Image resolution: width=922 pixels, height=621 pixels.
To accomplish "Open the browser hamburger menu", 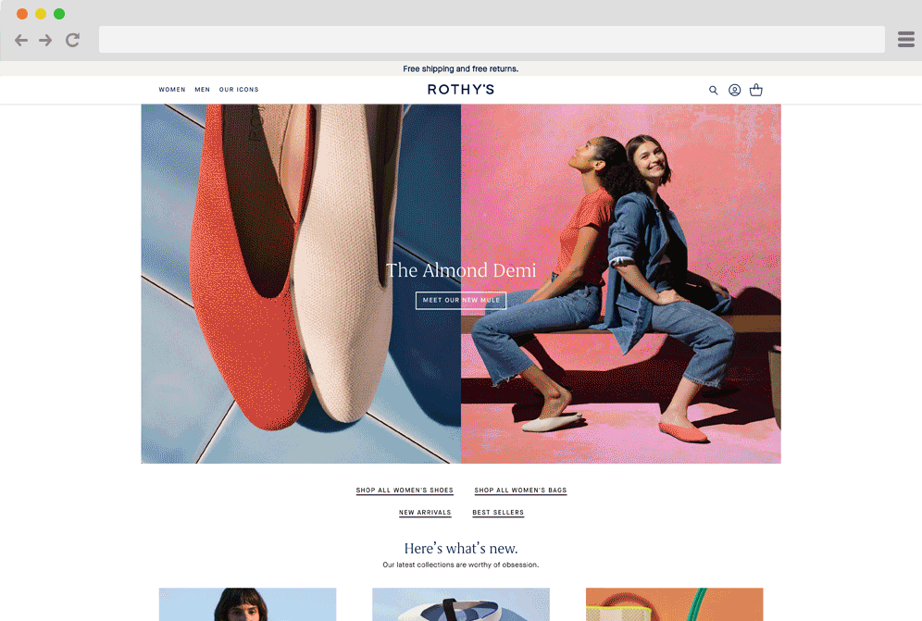I will 905,39.
